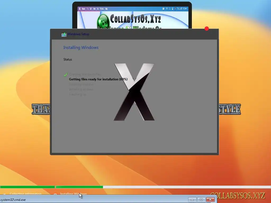Click the Installing Windows stage label at bottom
271x203 pixels.
73,194
